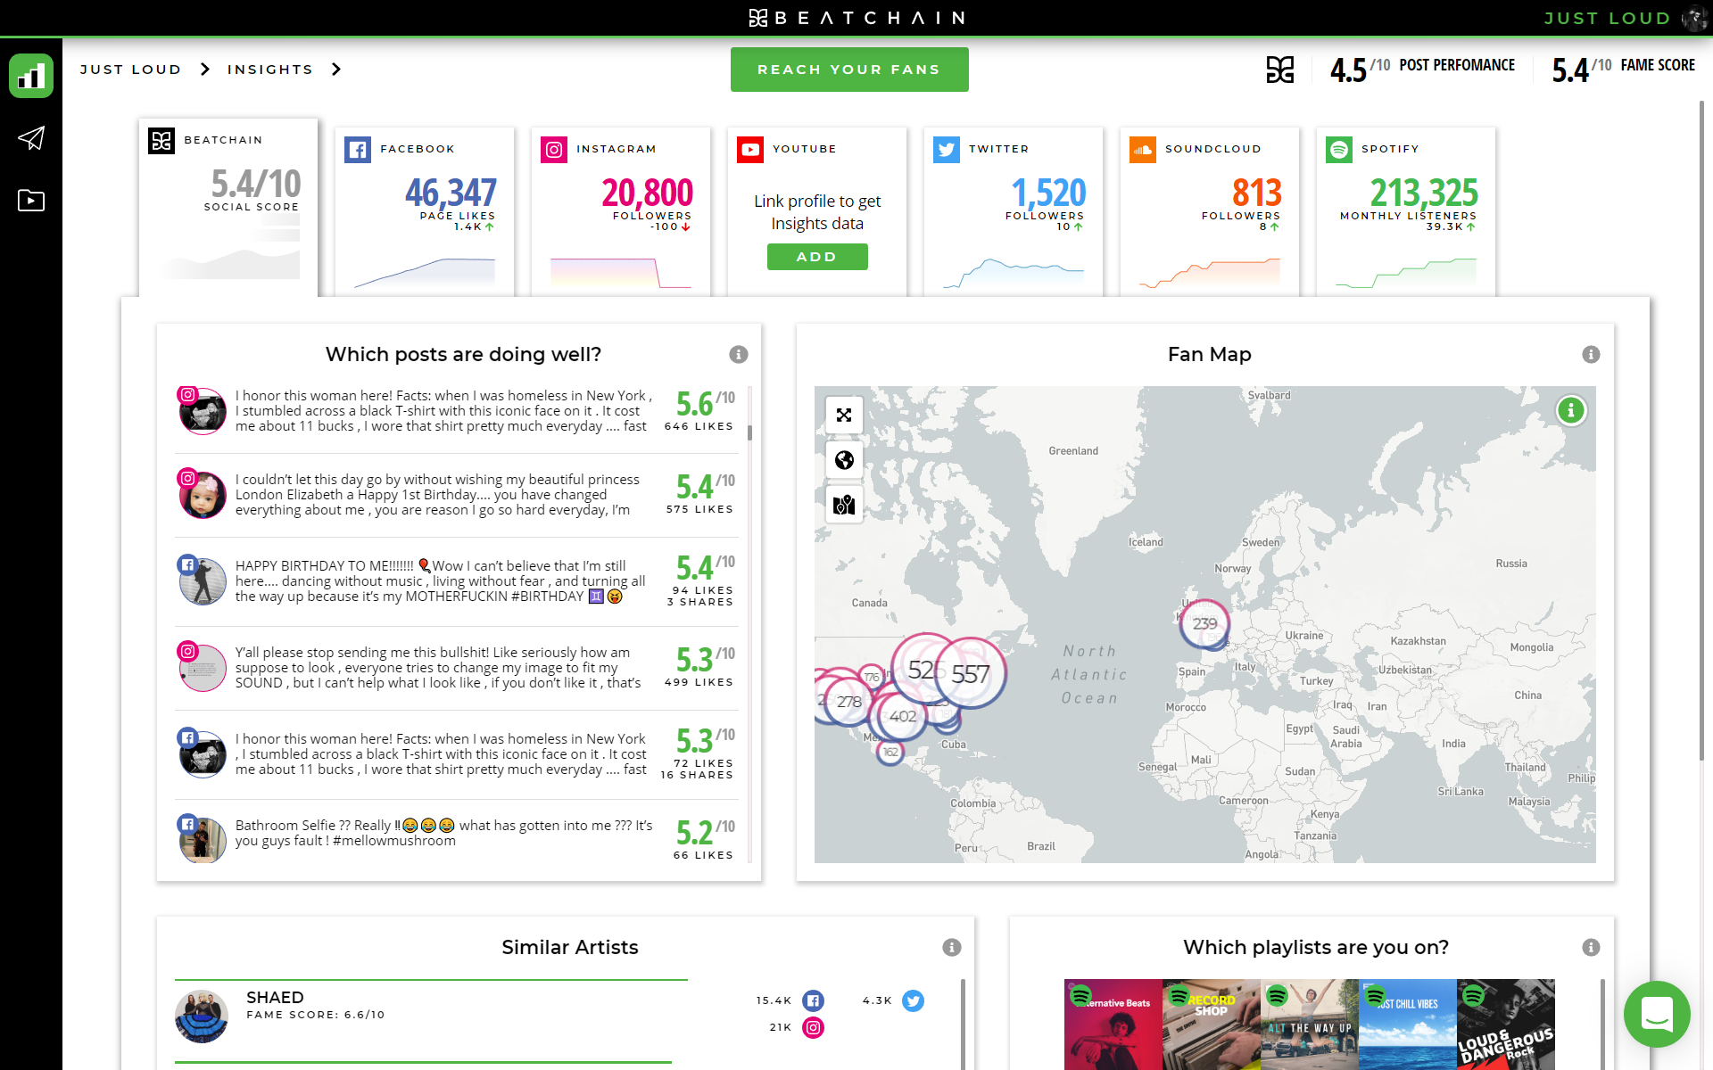Click the Just Loud breadcrumb
Image resolution: width=1713 pixels, height=1070 pixels.
coord(131,70)
